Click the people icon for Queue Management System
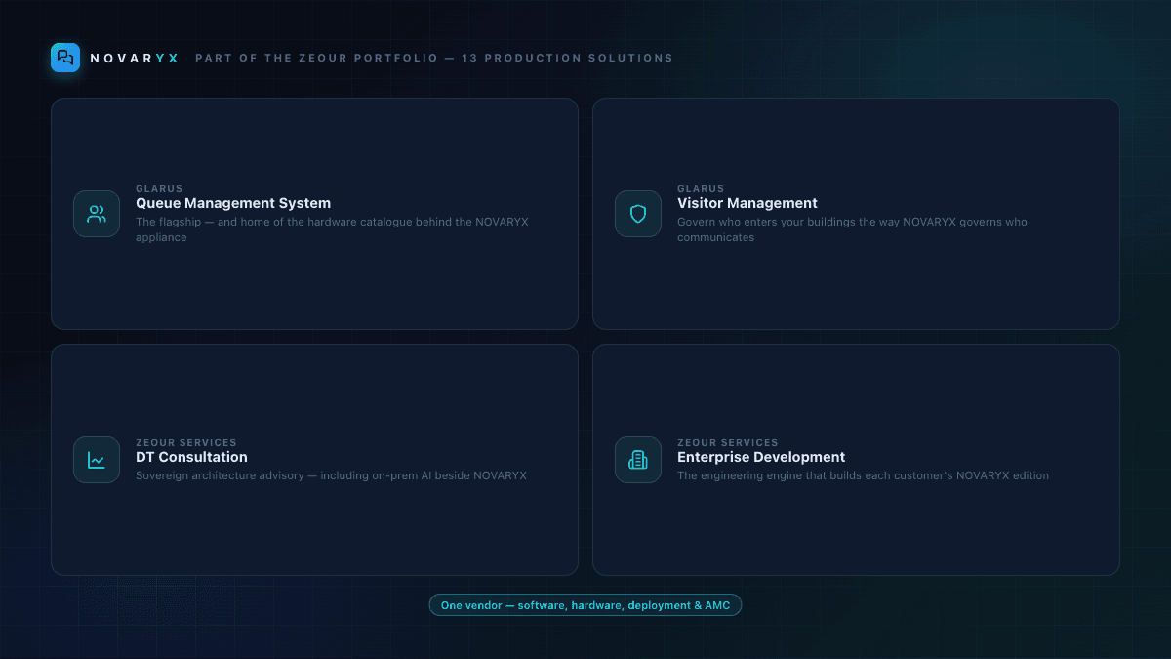1171x659 pixels. (x=97, y=214)
